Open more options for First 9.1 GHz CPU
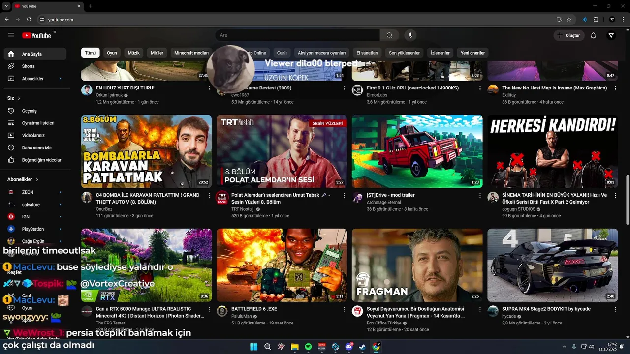This screenshot has height=354, width=630. (x=480, y=88)
